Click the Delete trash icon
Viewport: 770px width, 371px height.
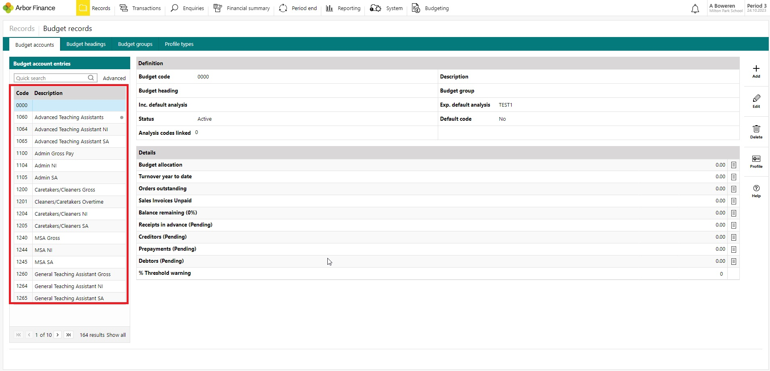click(756, 129)
